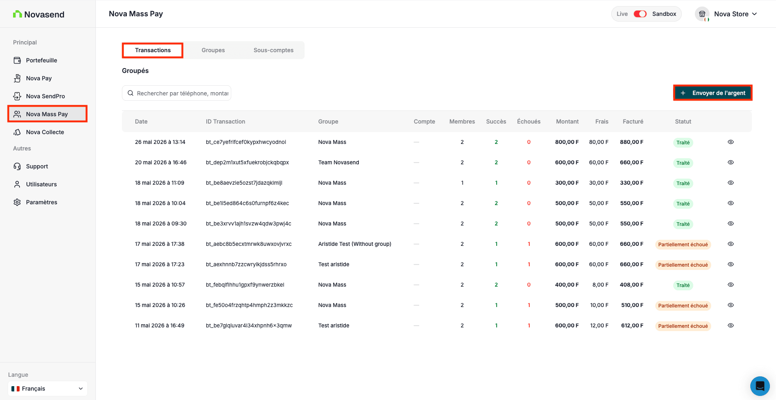Open Nova Pay sidebar icon
The height and width of the screenshot is (400, 776).
17,78
